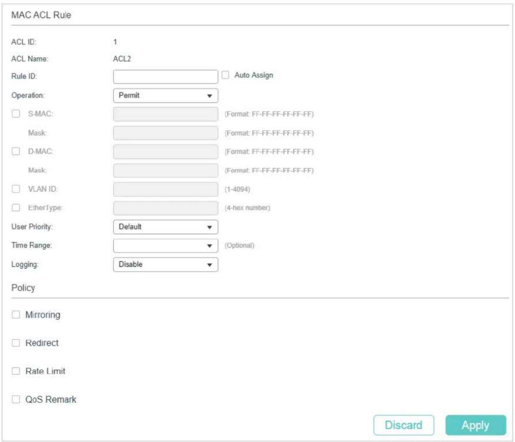Click the Policy section heading

[x=23, y=288]
